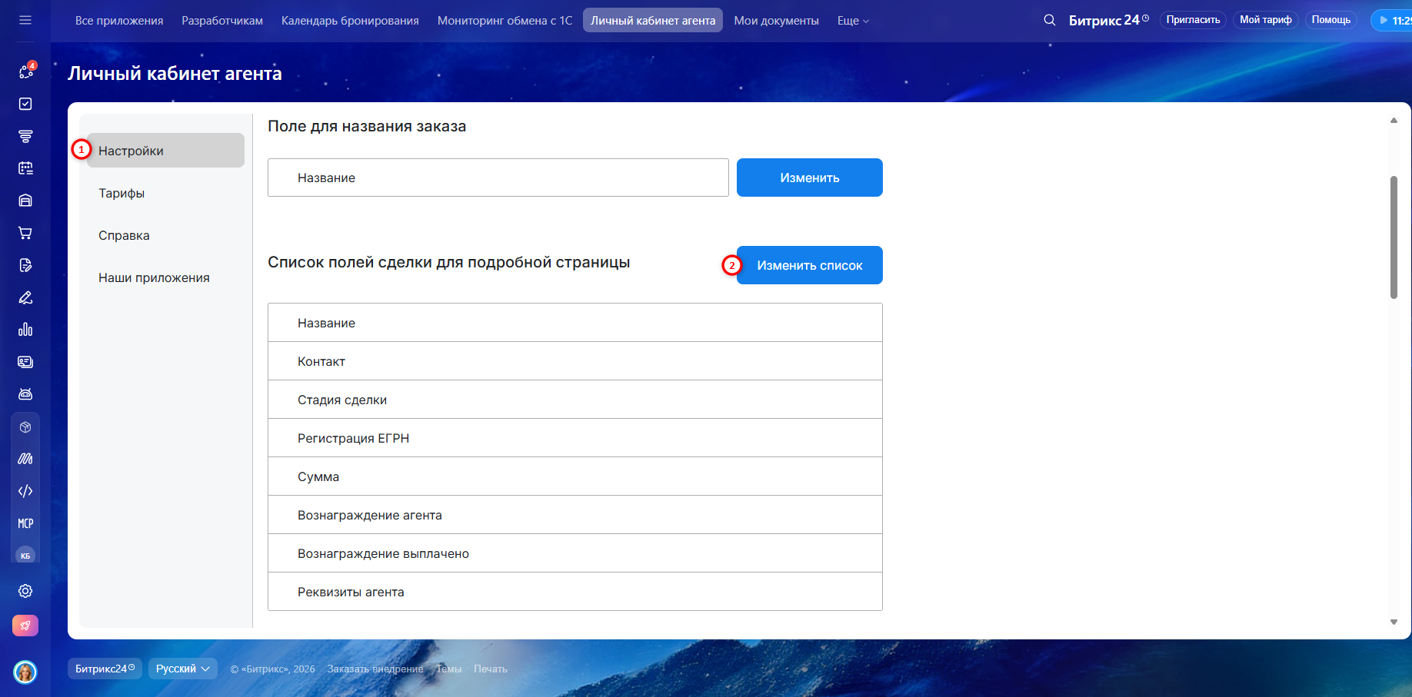
Task: Open the settings gear icon in sidebar
Action: tap(25, 591)
